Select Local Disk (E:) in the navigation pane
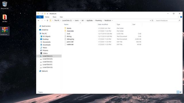The height and width of the screenshot is (103, 184). point(47,62)
